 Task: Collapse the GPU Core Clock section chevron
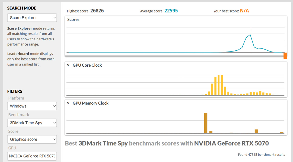[x=68, y=65]
